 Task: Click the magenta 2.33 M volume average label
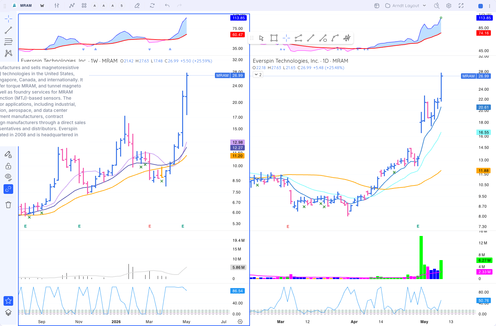[484, 272]
